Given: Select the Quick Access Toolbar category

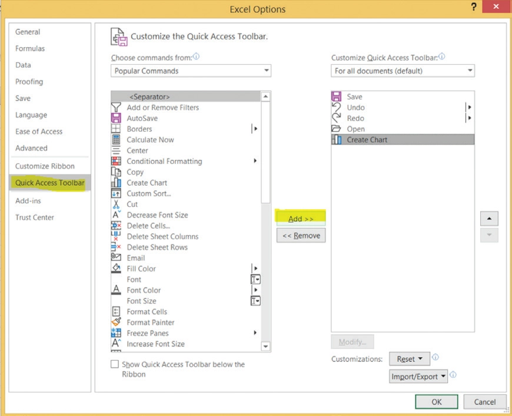Looking at the screenshot, I should tap(49, 183).
